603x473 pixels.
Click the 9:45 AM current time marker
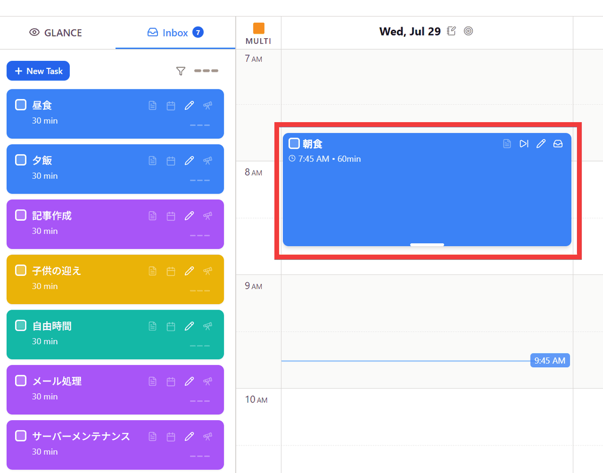click(550, 360)
